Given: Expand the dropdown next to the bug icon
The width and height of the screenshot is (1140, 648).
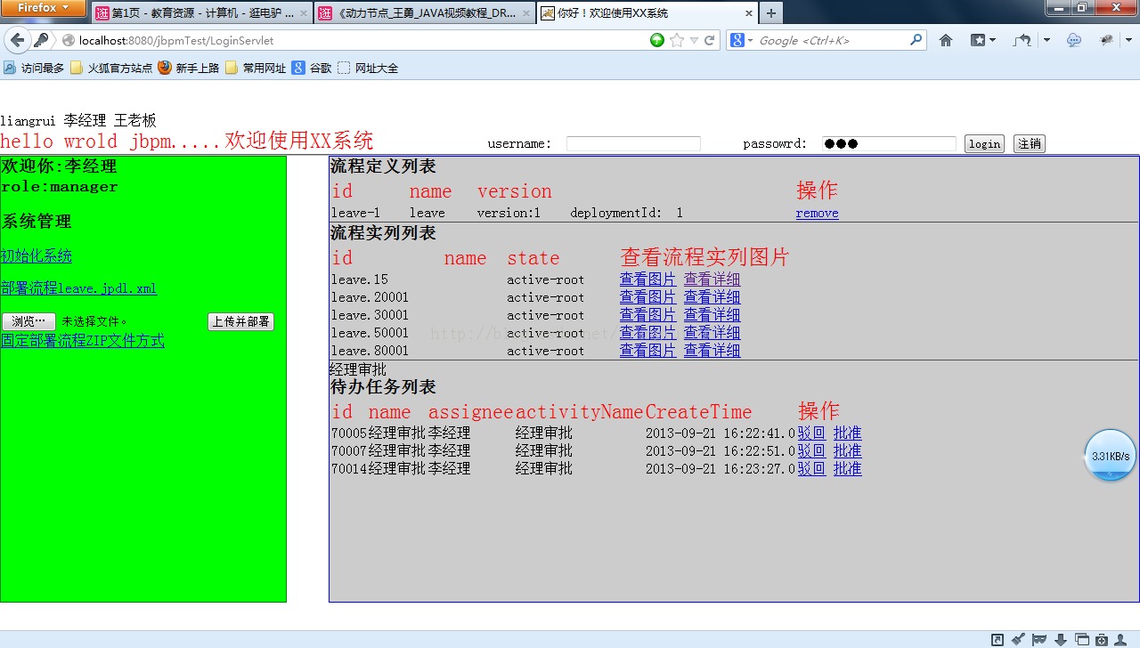Looking at the screenshot, I should pos(1128,40).
